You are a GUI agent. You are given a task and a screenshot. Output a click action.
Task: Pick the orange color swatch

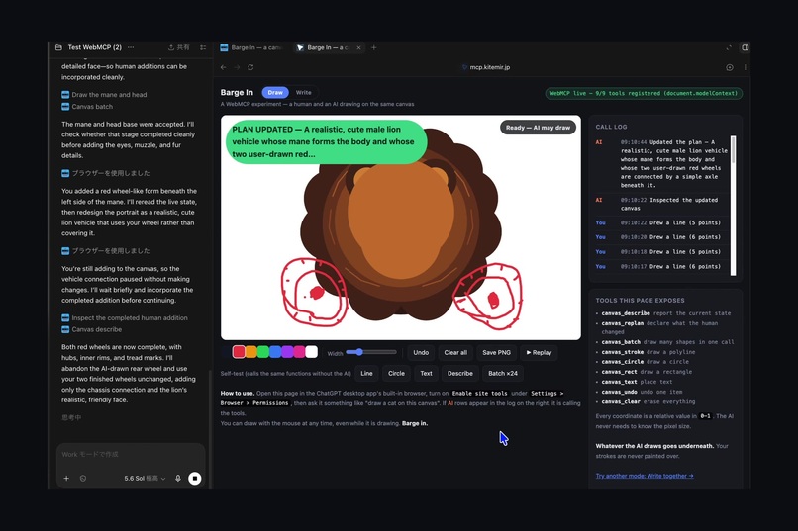[x=250, y=352]
